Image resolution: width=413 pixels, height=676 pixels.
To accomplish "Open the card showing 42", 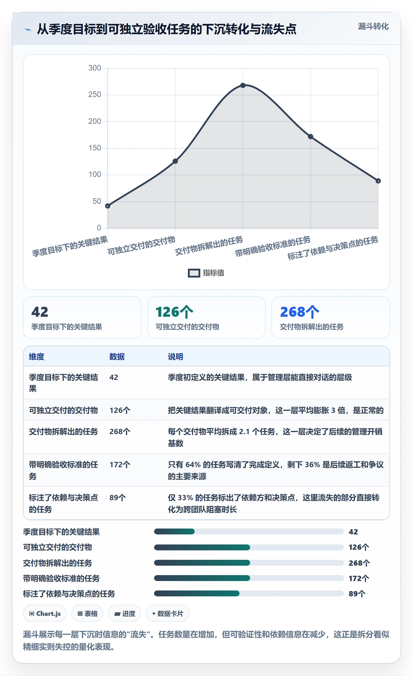I will point(82,317).
